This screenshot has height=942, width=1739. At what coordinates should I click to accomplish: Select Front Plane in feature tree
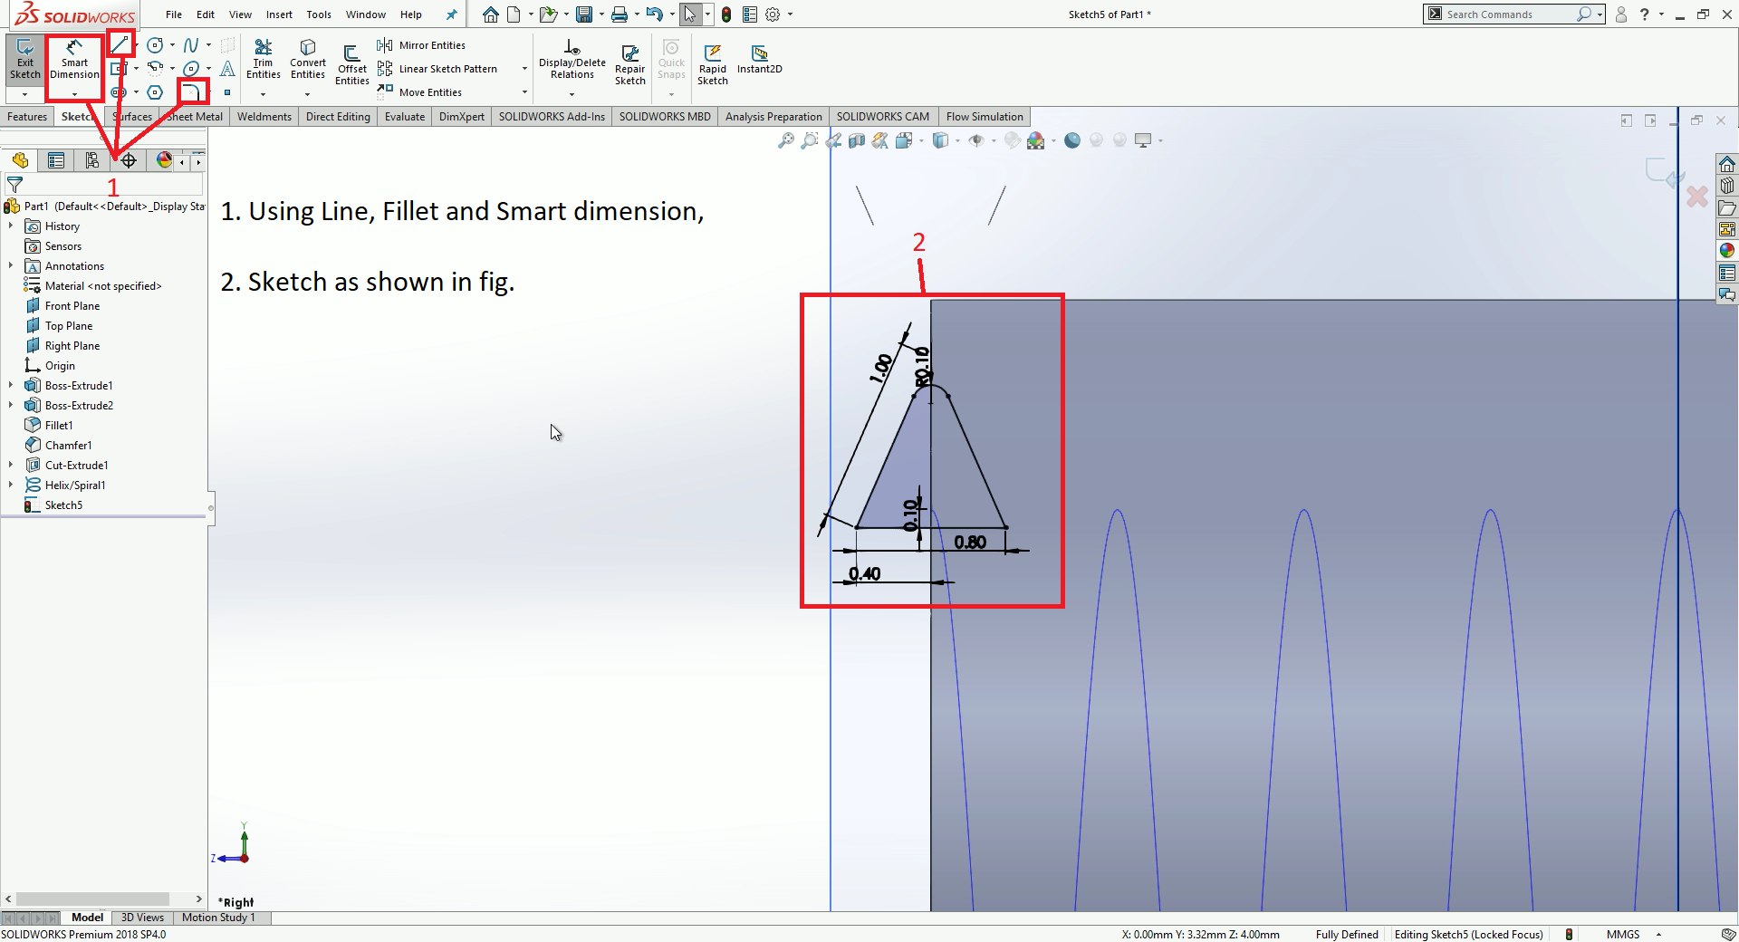pos(62,306)
